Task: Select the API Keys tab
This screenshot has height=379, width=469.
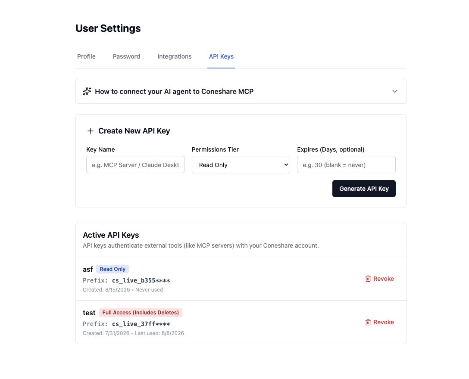Action: click(x=221, y=56)
